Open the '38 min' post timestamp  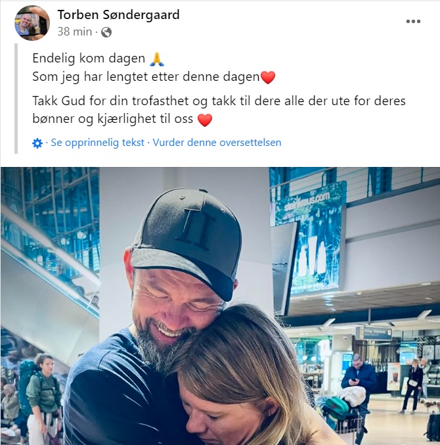75,32
